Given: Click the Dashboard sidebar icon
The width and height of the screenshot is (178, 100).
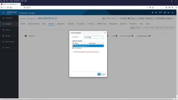Looking at the screenshot, I should 3,18.
